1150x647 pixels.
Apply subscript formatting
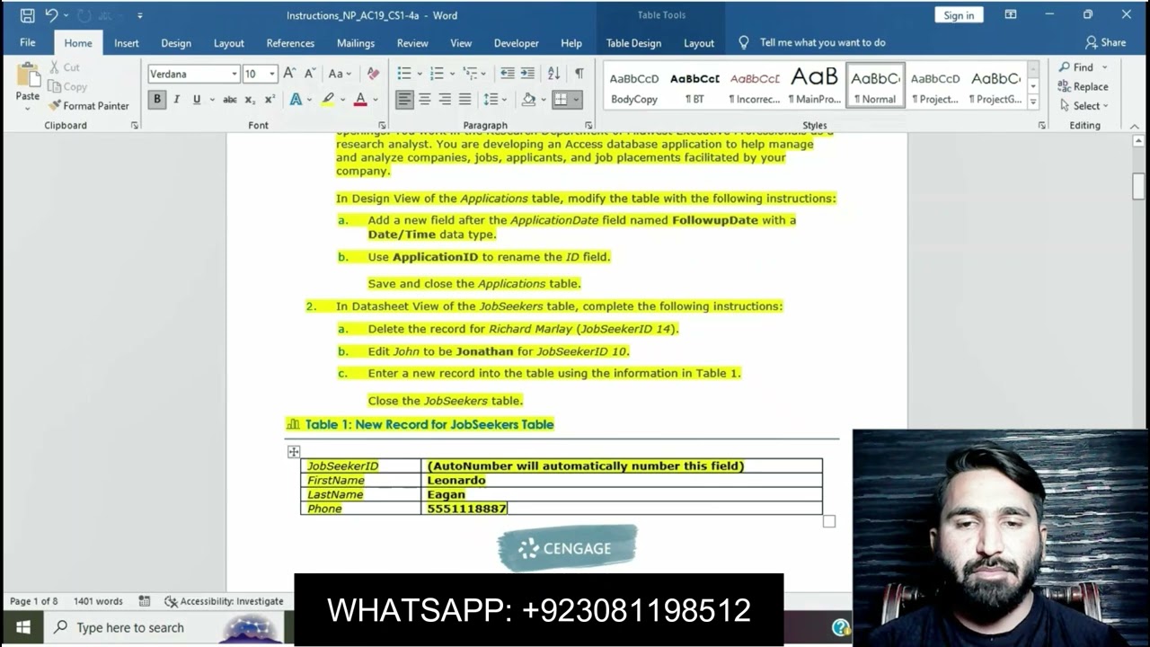click(x=250, y=100)
